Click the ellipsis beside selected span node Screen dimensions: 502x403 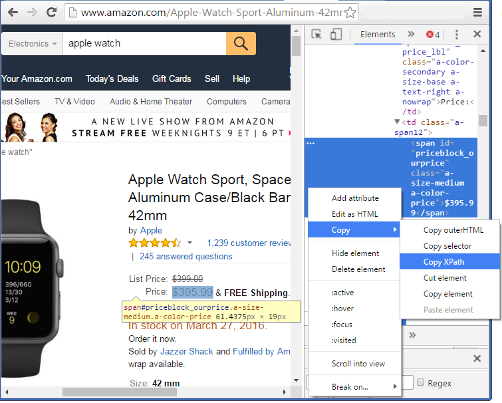tap(311, 143)
